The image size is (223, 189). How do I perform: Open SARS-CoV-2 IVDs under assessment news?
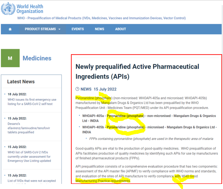point(29,156)
